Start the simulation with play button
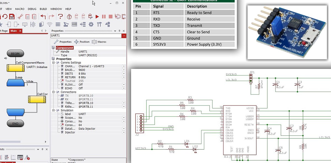Image resolution: width=331 pixels, height=163 pixels. pos(97,17)
